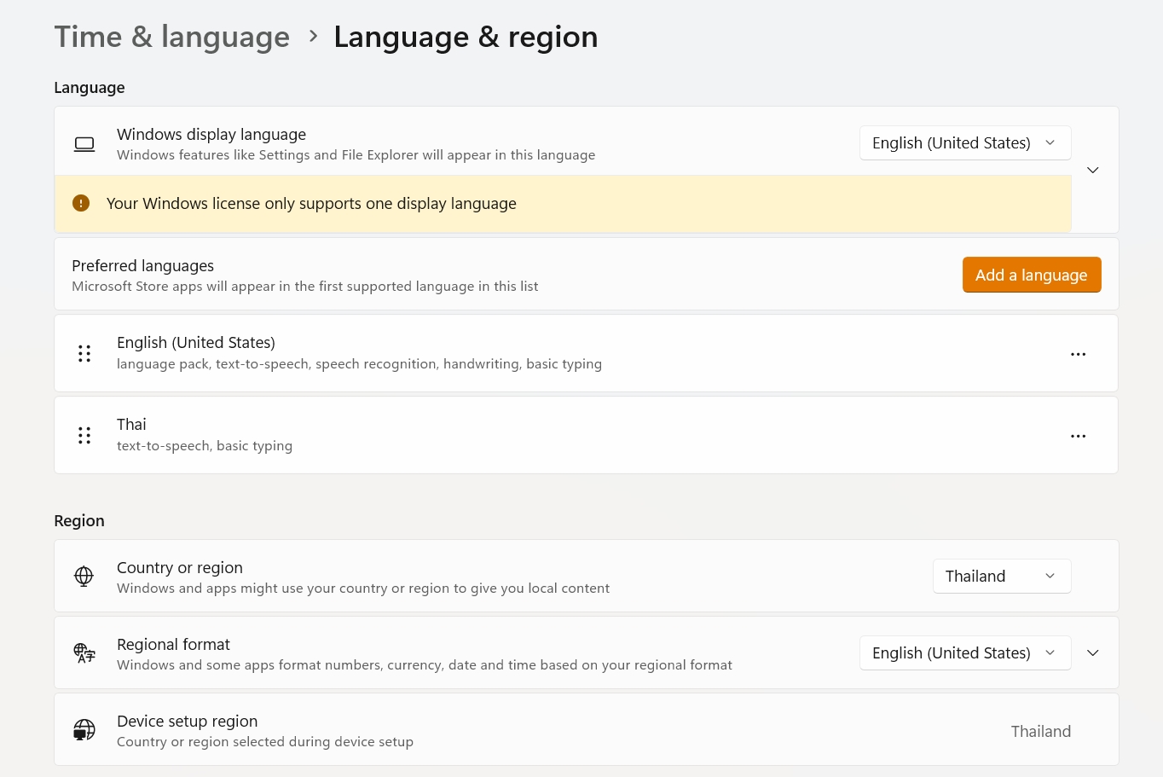Click the Regional format icon

[x=84, y=653]
